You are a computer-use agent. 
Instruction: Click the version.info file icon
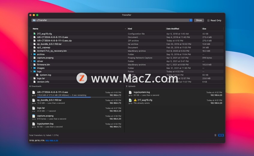pos(34,82)
